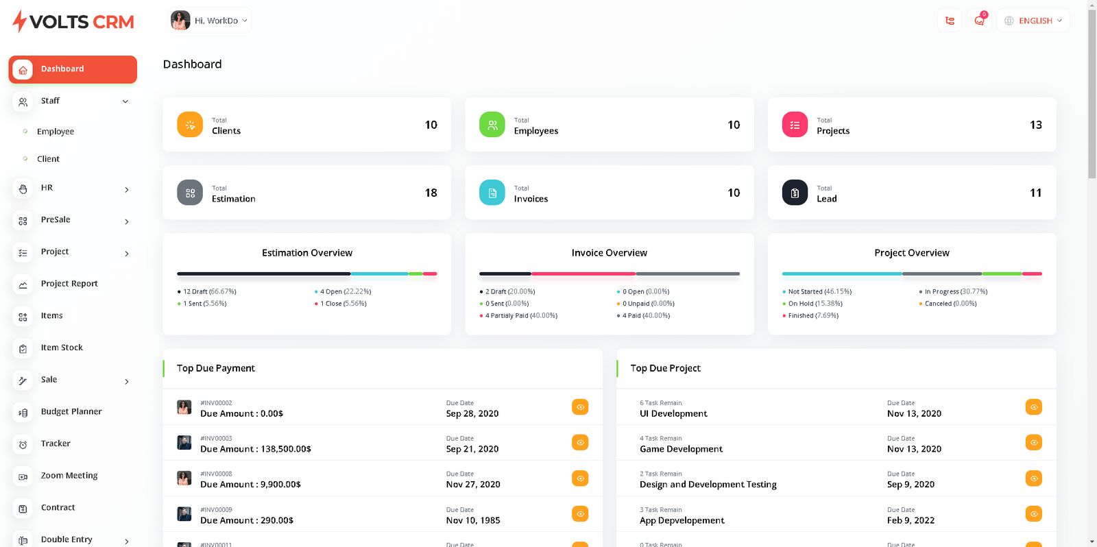Expand the Project menu chevron
This screenshot has height=547, width=1097.
tap(127, 254)
